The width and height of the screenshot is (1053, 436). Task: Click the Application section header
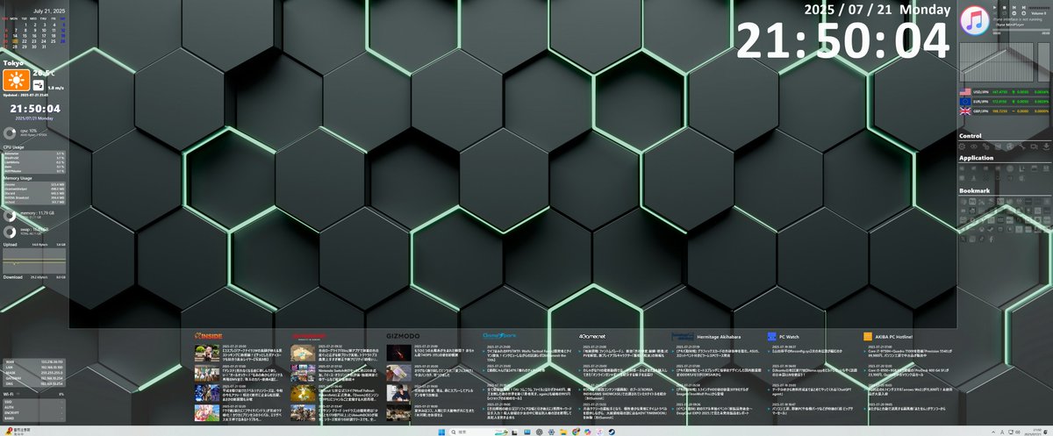point(976,158)
